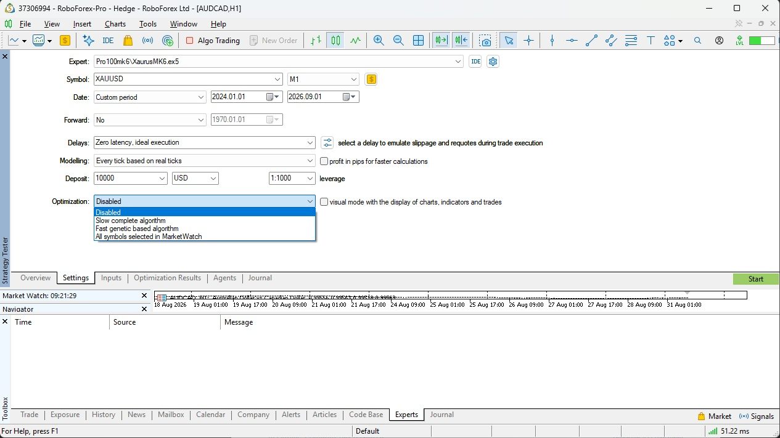Open the Modelling dropdown

310,161
